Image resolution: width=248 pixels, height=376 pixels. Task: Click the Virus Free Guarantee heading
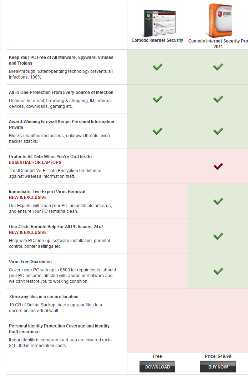[x=30, y=262]
